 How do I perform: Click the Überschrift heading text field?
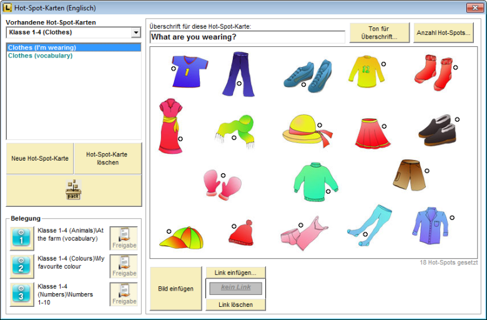coord(247,37)
